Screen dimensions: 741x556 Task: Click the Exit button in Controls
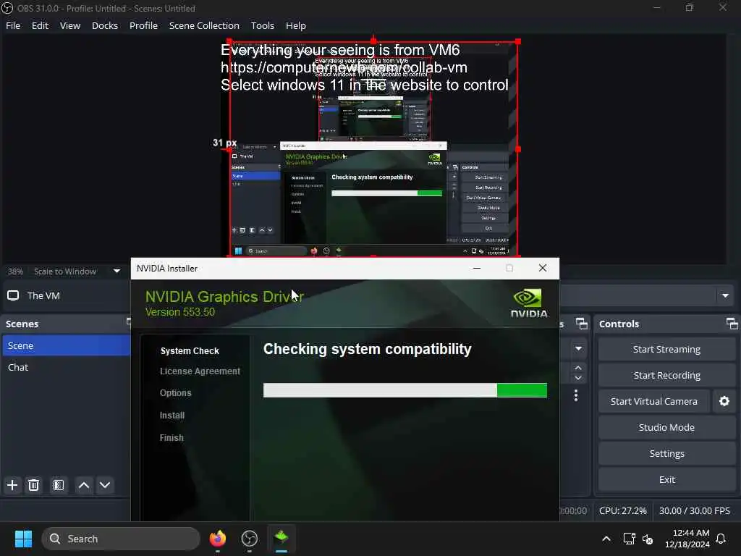tap(666, 479)
